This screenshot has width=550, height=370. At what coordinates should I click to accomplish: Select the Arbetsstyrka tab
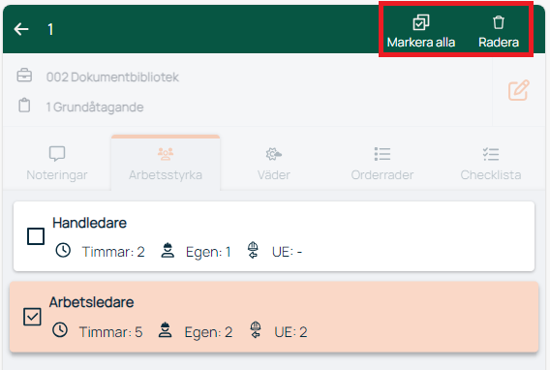166,163
